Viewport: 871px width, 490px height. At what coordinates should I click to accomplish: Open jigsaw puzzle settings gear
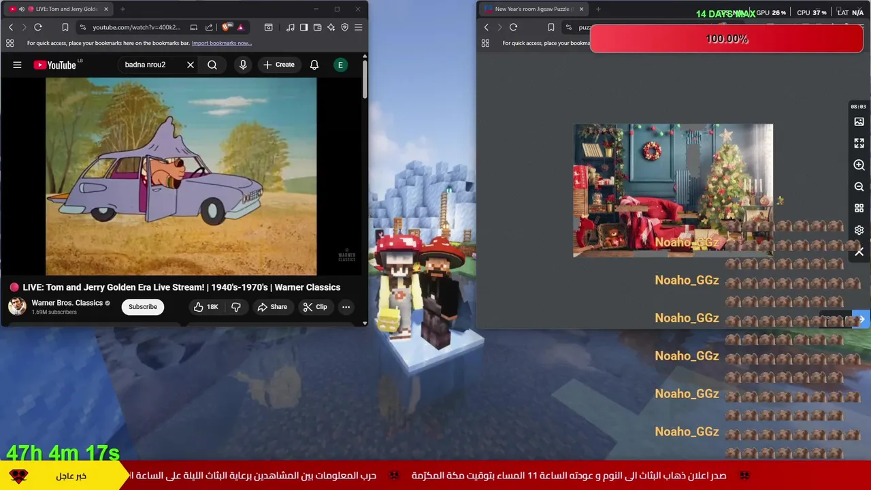tap(859, 230)
